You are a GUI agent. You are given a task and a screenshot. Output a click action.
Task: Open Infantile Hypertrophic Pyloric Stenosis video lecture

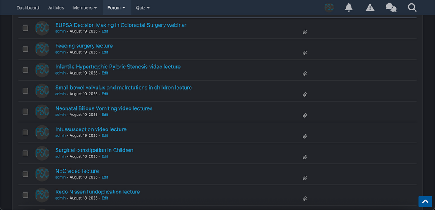117,67
